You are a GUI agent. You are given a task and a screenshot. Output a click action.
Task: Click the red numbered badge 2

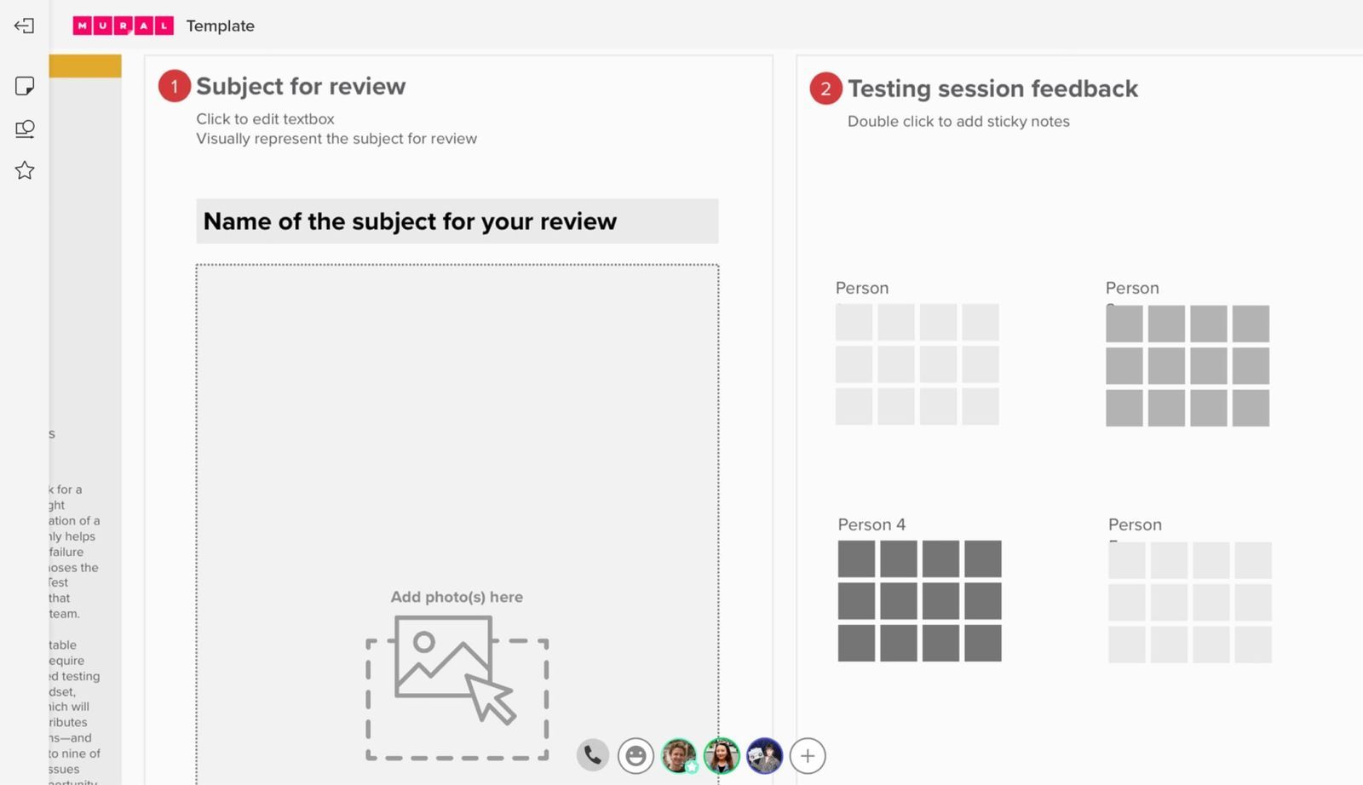pos(825,89)
